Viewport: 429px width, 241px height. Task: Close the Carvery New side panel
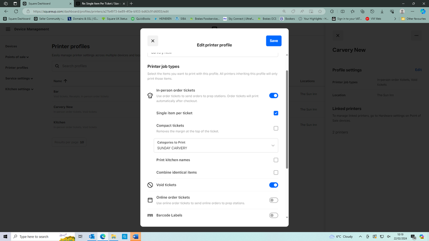pyautogui.click(x=338, y=36)
